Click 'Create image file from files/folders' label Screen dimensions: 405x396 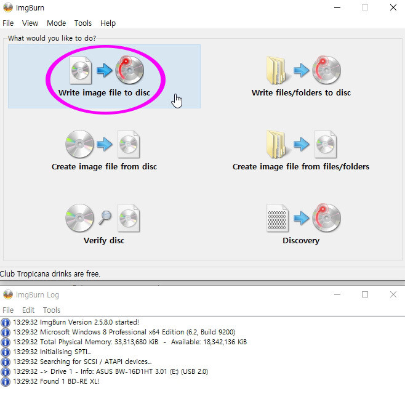pyautogui.click(x=301, y=167)
